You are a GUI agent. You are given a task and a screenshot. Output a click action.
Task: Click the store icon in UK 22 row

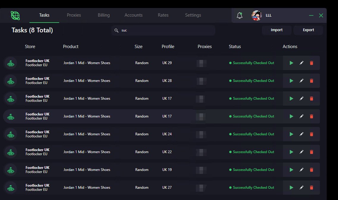pos(11,152)
